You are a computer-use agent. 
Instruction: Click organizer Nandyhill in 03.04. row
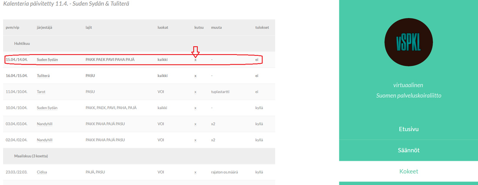(x=44, y=124)
